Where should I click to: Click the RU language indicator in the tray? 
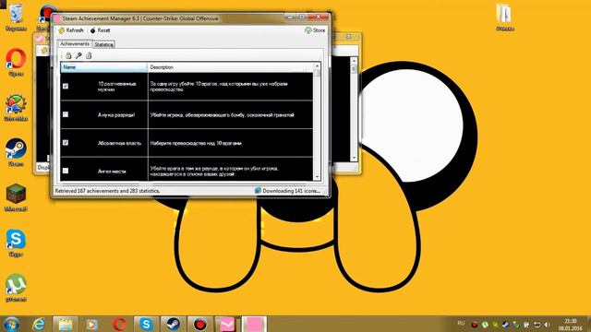click(461, 324)
